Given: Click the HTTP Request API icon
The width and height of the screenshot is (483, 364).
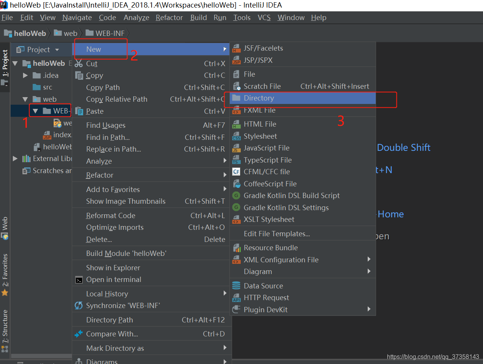Looking at the screenshot, I should (x=236, y=298).
